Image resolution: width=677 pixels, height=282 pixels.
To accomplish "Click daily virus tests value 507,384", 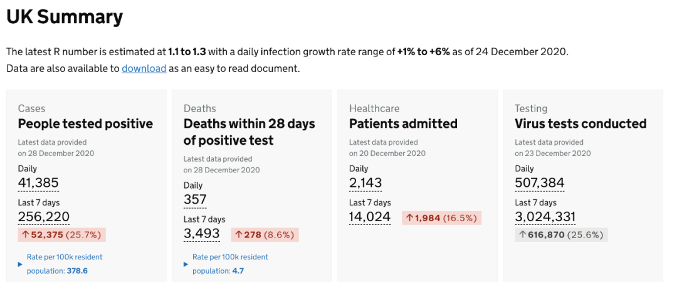I will click(x=539, y=183).
